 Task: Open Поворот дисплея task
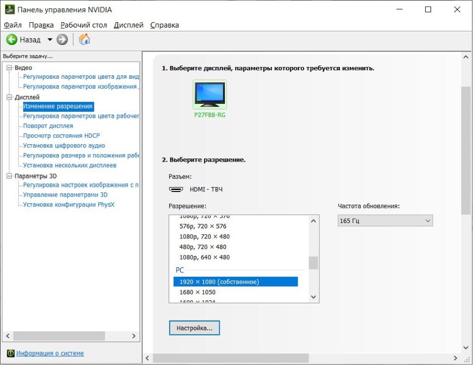48,126
